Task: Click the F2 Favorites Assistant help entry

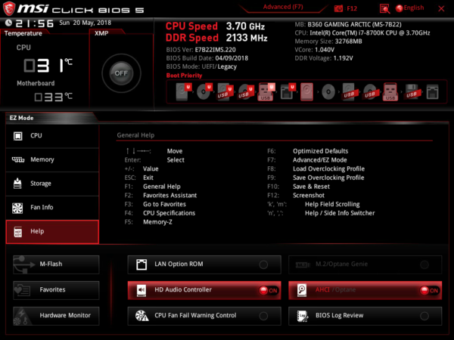Action: 160,196
